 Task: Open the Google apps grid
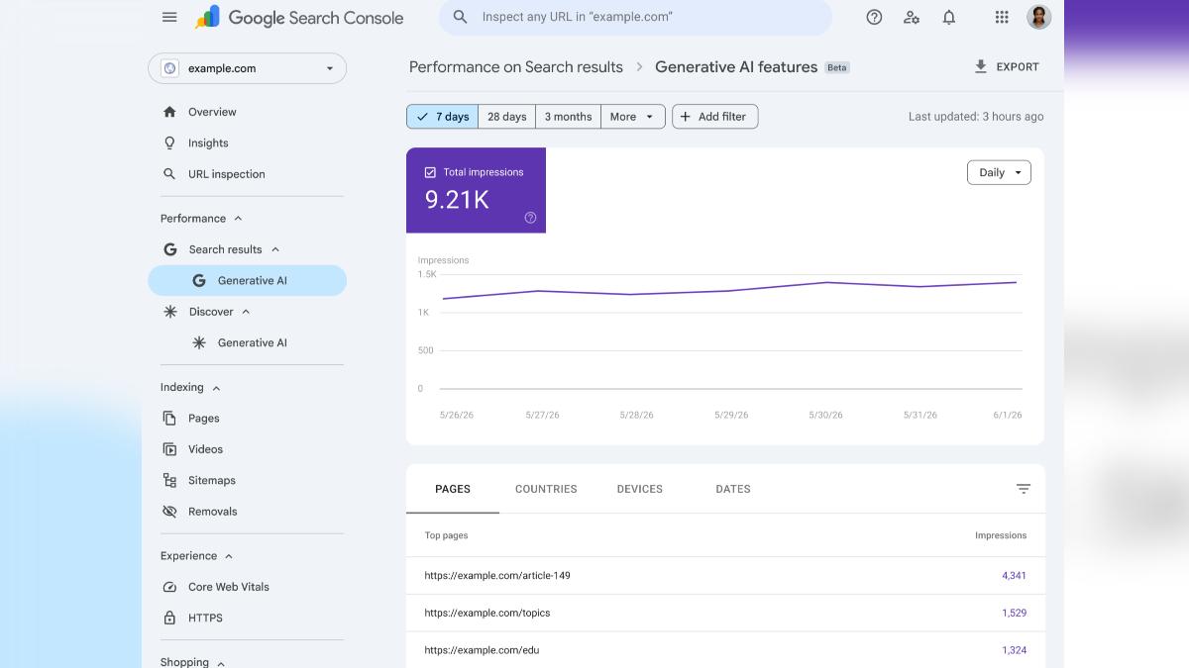pos(1002,17)
